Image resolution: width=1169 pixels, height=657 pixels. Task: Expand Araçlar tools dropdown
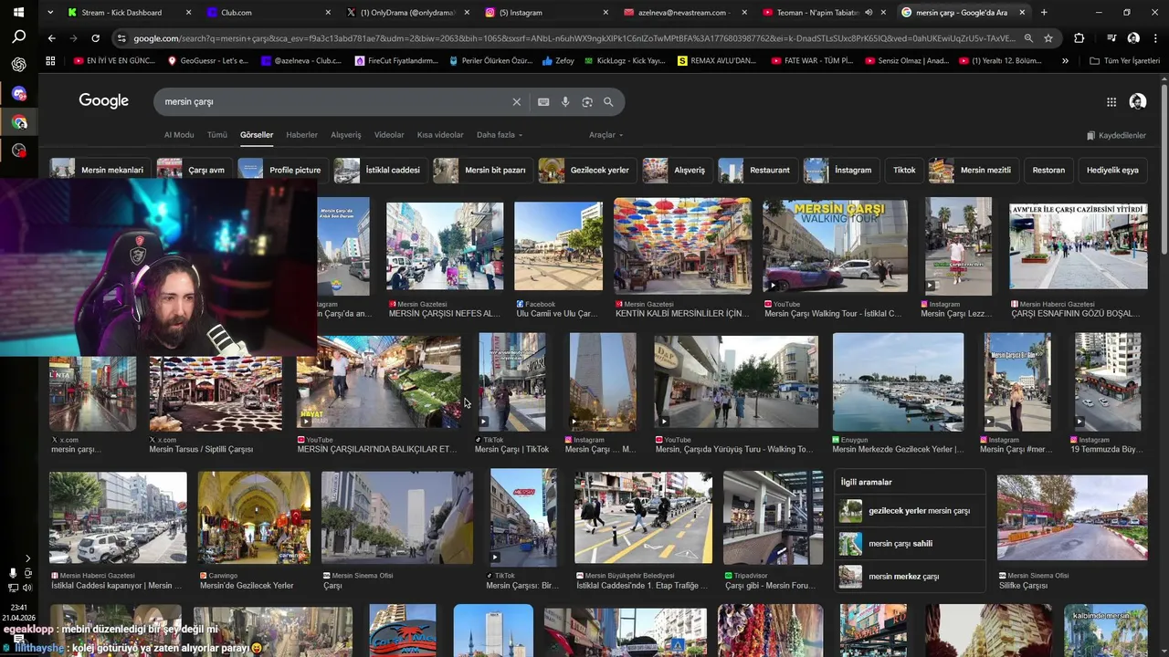point(606,135)
